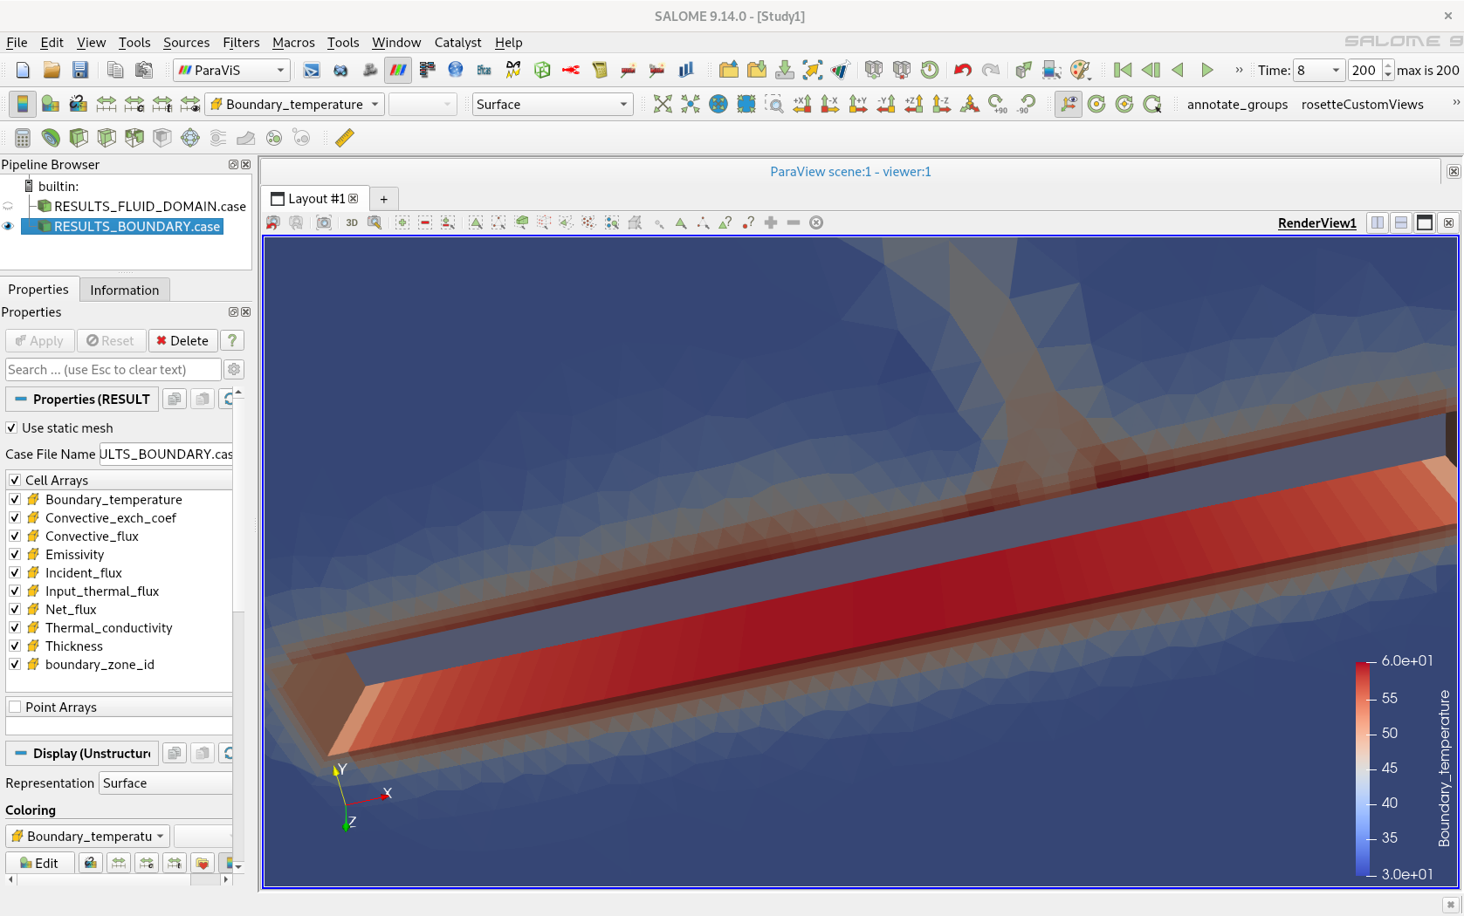Uncheck the Use static mesh checkbox

tap(12, 428)
